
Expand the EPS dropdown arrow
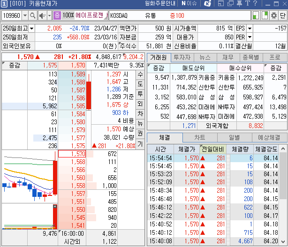[250, 29]
